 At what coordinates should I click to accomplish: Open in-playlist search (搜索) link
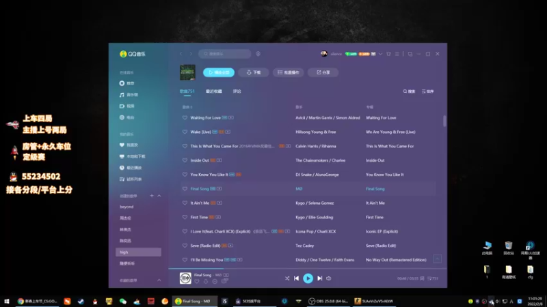(x=409, y=91)
